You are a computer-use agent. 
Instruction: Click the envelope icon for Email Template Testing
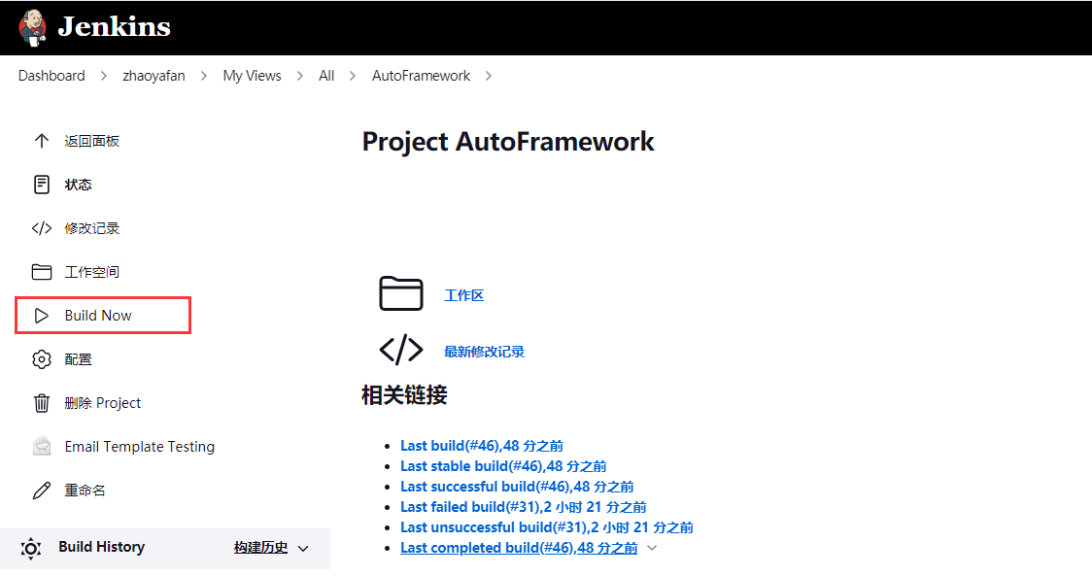[x=42, y=447]
